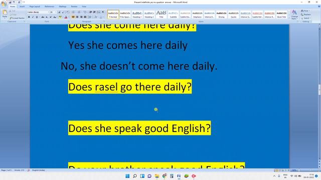Shrink the font size
Image resolution: width=321 pixels, height=180 pixels.
click(x=63, y=12)
